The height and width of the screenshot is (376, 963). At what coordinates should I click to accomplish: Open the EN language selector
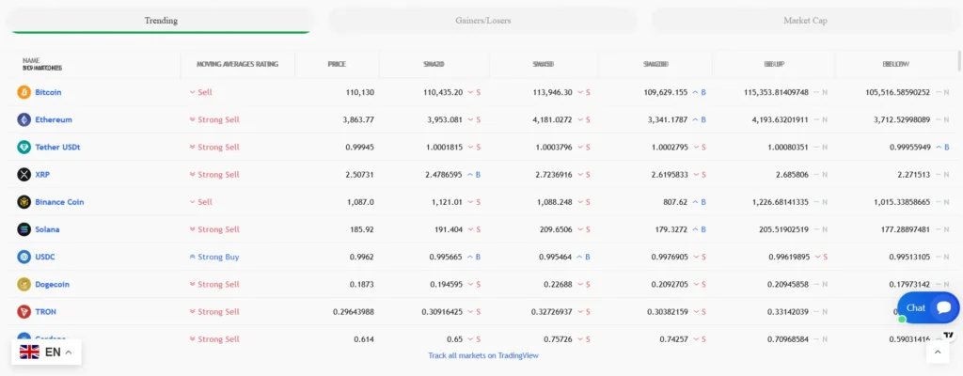(46, 352)
